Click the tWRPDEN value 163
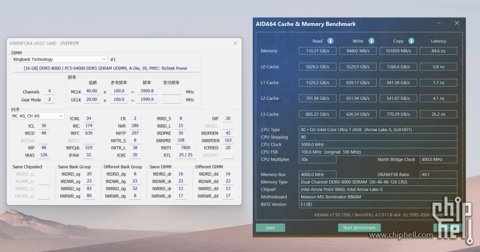480x252 pixels. point(228,140)
